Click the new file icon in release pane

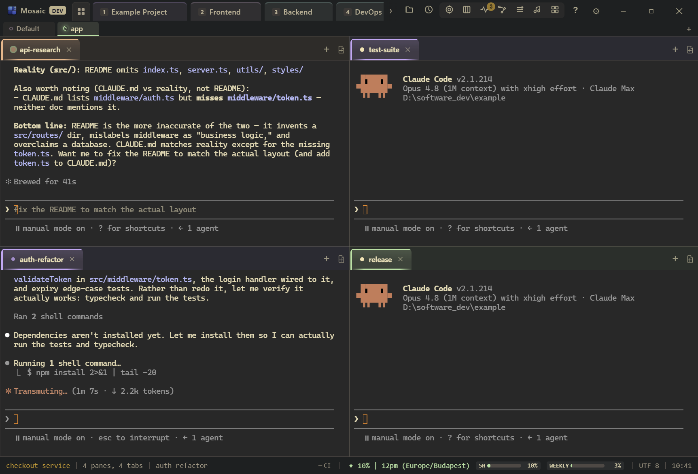point(690,259)
